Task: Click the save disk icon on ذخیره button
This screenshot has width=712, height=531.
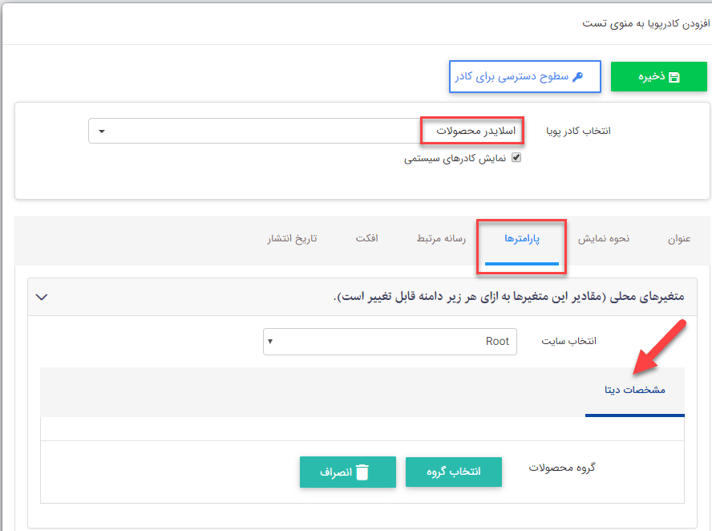Action: tap(676, 76)
